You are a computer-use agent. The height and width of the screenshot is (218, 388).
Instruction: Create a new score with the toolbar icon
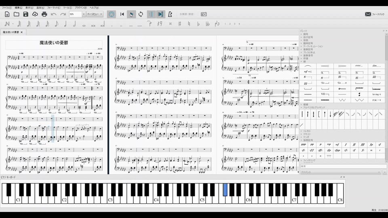point(7,15)
